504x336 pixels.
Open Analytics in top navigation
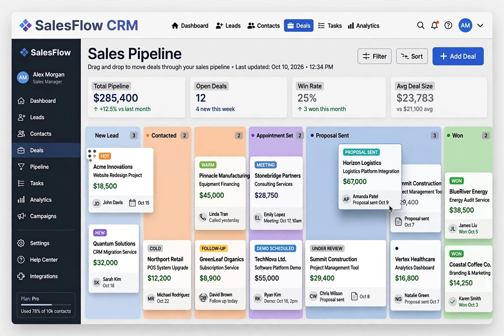click(364, 26)
